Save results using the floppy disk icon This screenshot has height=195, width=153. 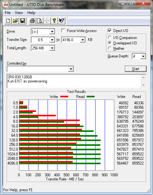coord(23,21)
